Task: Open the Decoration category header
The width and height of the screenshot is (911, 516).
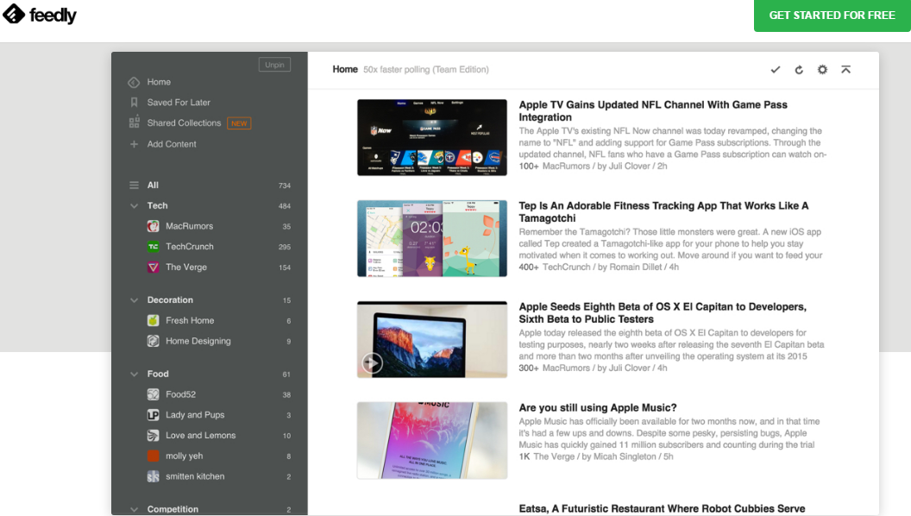Action: (170, 299)
